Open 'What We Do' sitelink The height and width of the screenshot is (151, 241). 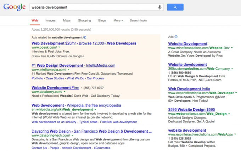(75, 78)
